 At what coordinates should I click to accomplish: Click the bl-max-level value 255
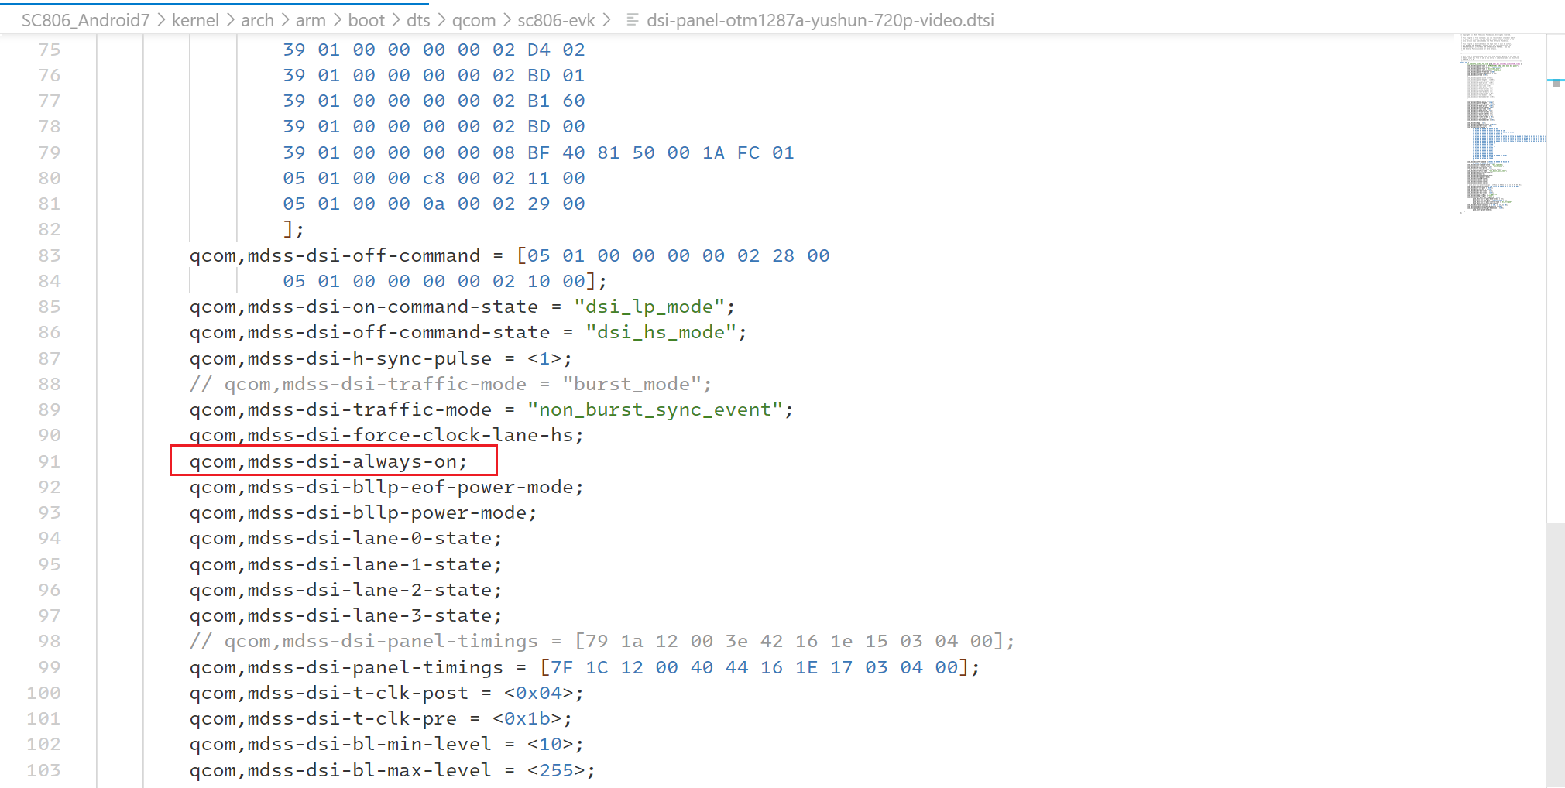(x=556, y=770)
